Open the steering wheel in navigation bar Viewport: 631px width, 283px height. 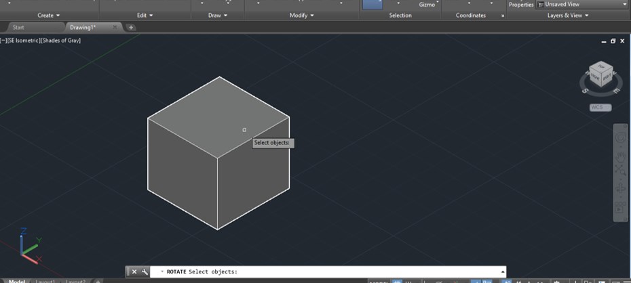pos(620,137)
